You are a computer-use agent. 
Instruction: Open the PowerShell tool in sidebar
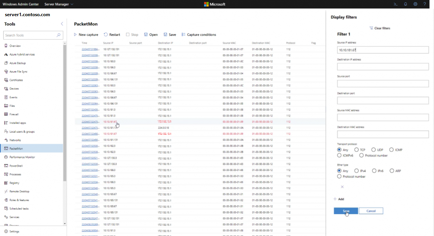[x=16, y=166]
